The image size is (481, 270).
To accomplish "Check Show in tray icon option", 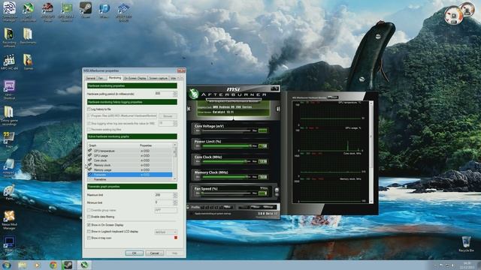I will [89, 238].
